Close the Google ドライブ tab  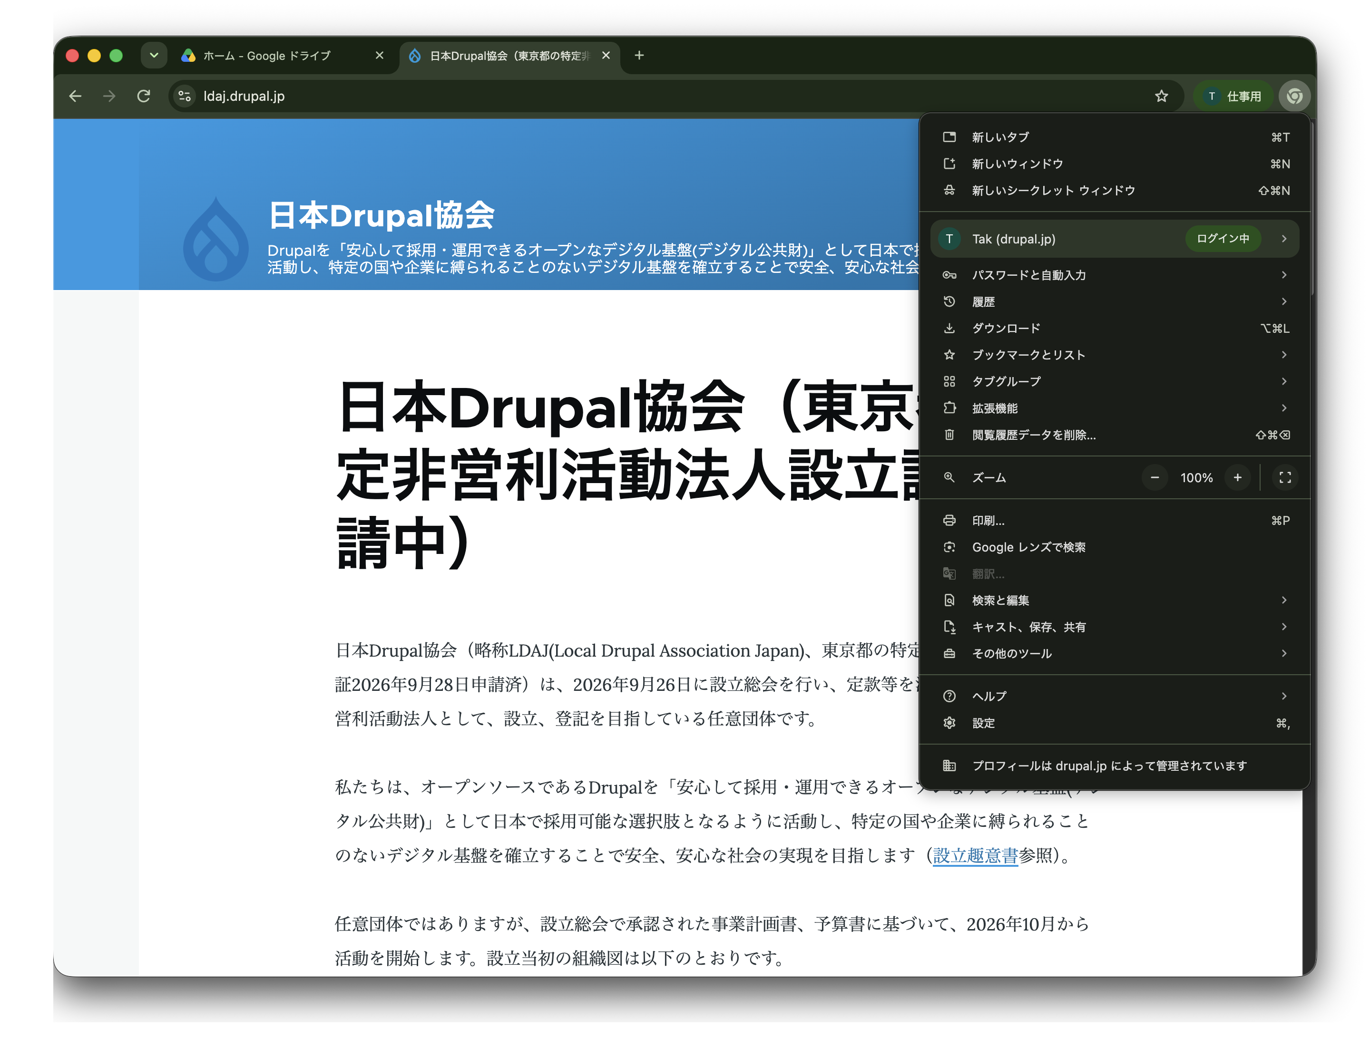(x=379, y=56)
